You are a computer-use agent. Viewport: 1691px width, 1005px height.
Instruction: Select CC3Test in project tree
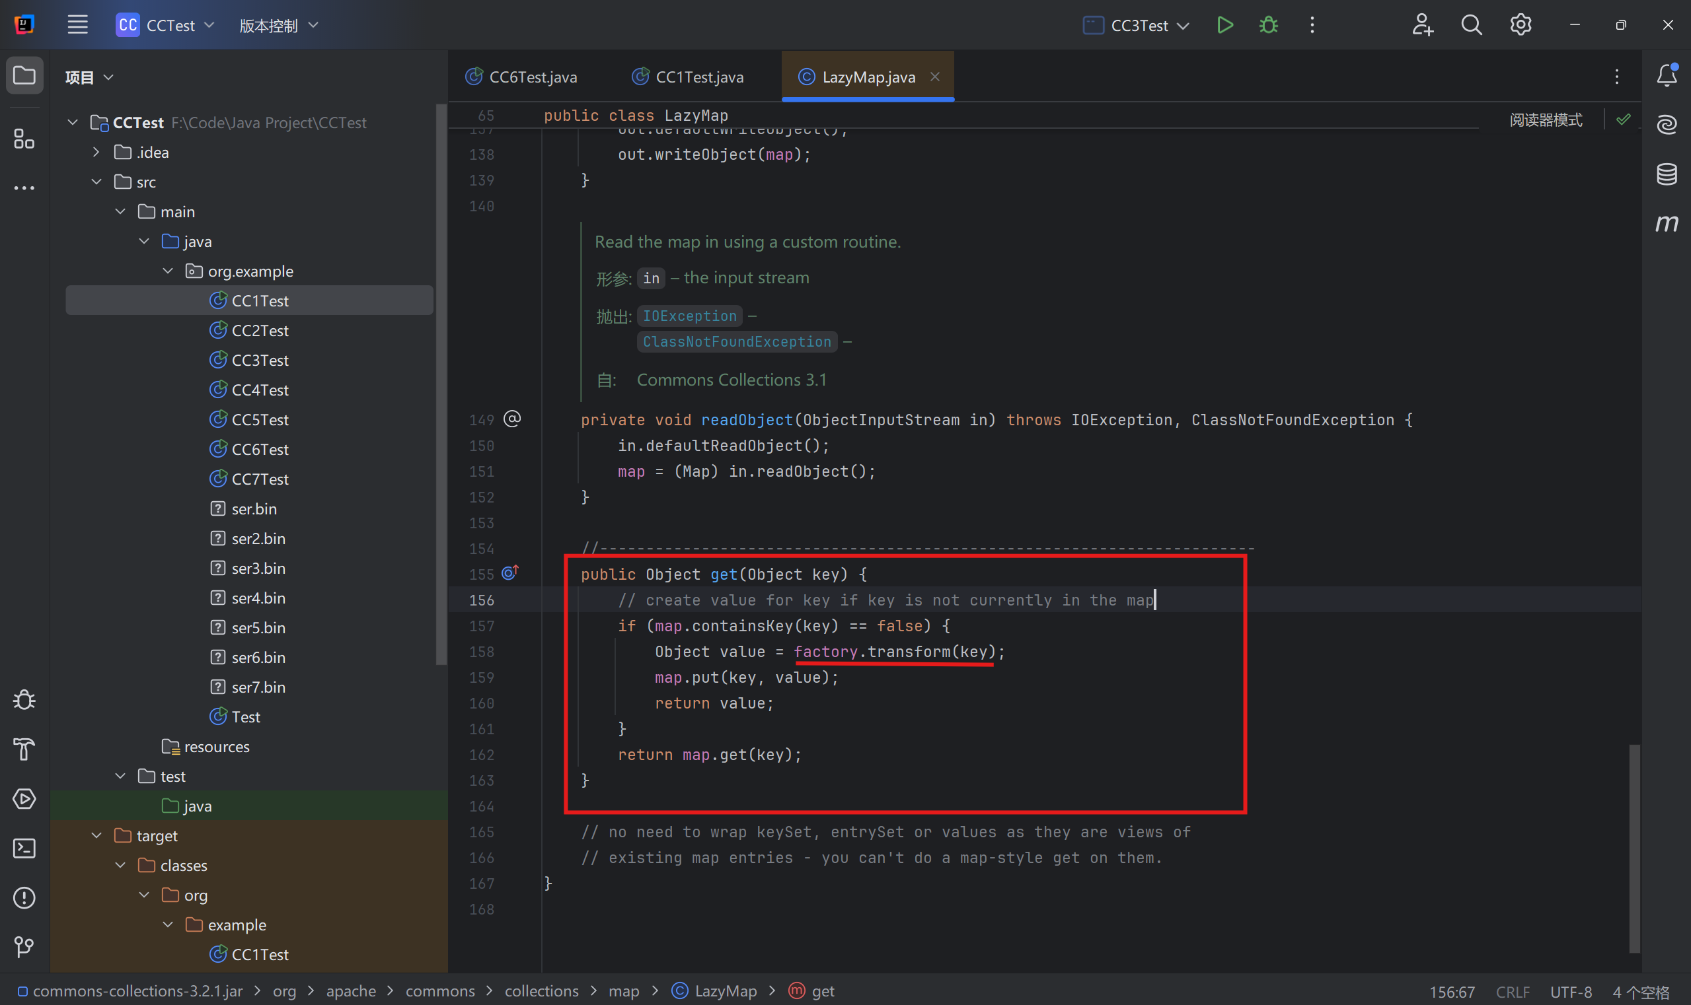point(249,361)
